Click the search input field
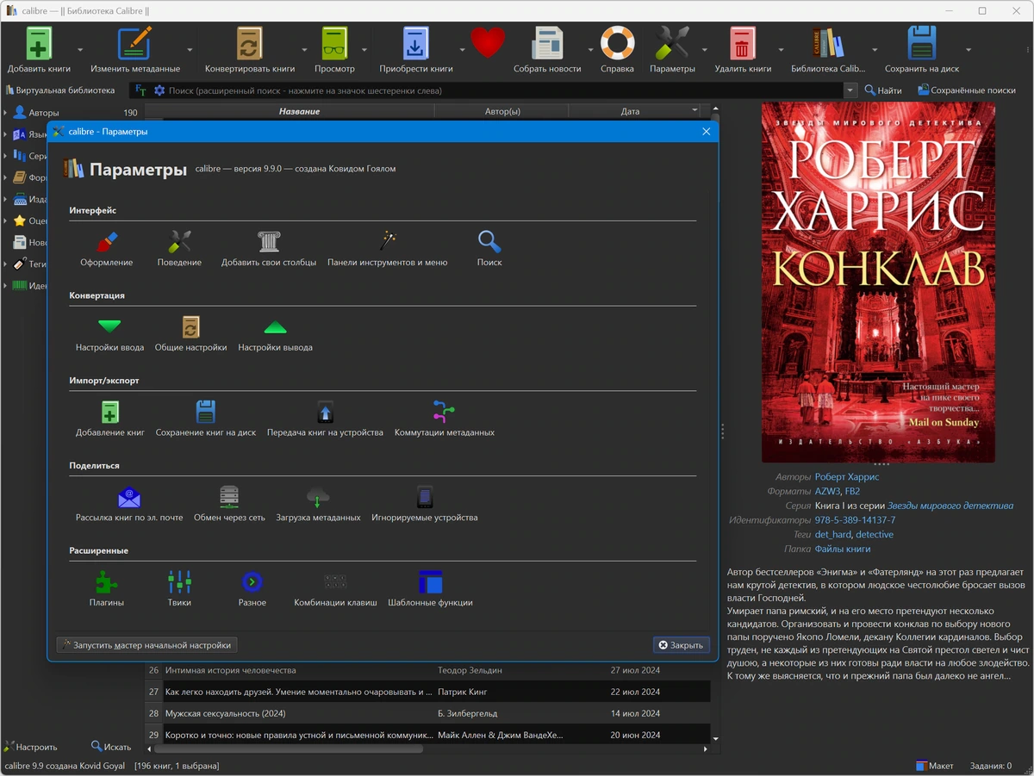This screenshot has height=776, width=1034. pos(504,90)
